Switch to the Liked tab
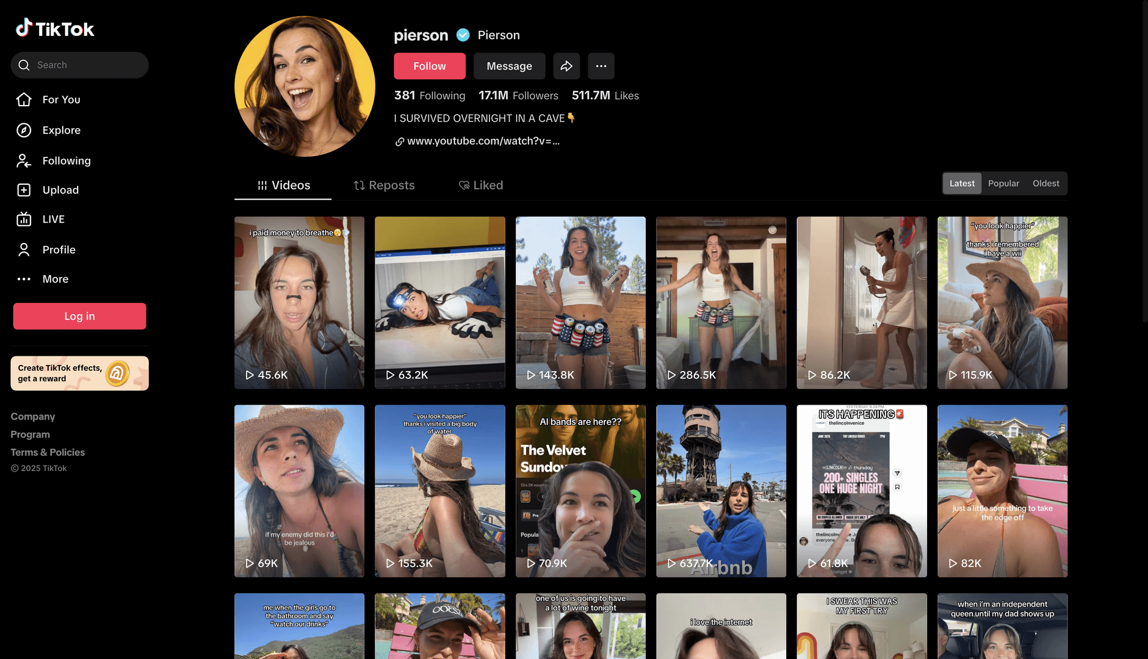 coord(481,185)
